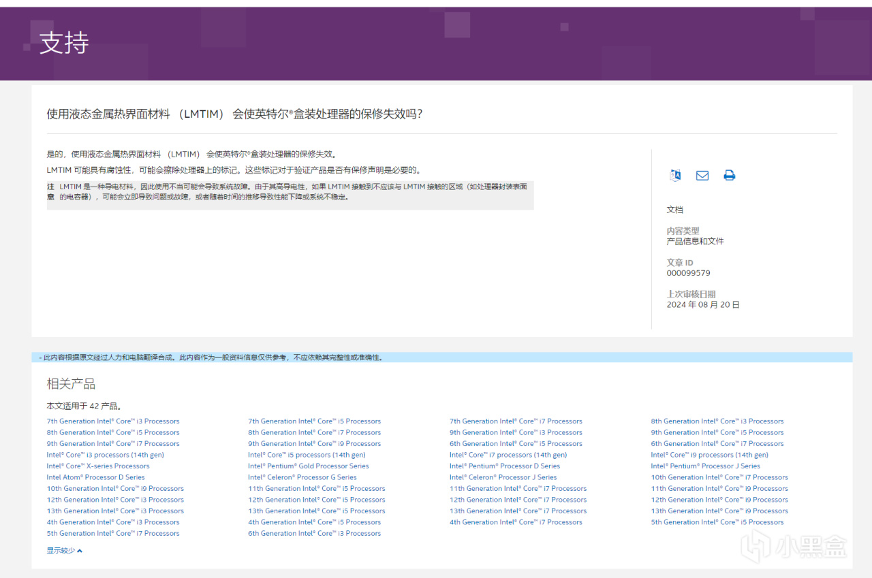Click the 产品信息和文件 content type value
872x578 pixels.
(695, 242)
